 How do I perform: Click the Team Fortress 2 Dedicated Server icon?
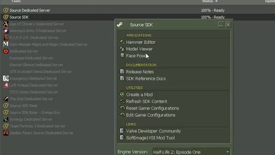click(6, 126)
